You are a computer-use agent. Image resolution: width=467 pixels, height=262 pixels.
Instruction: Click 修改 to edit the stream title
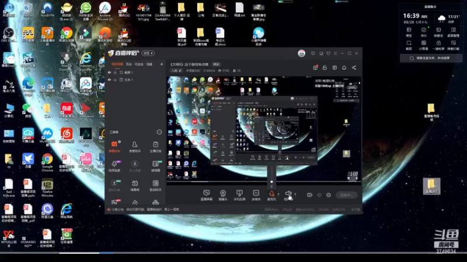(216, 64)
